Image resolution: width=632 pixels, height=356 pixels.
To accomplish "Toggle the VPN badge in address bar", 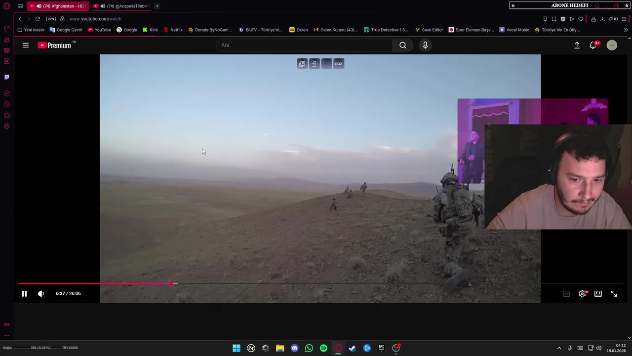I will pos(51,19).
